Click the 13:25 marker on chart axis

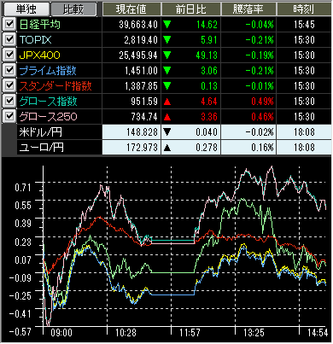pos(254,332)
